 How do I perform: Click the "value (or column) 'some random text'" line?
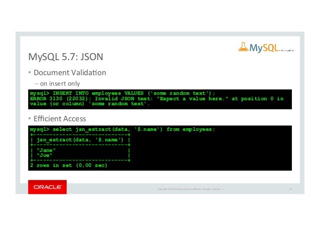click(x=90, y=104)
